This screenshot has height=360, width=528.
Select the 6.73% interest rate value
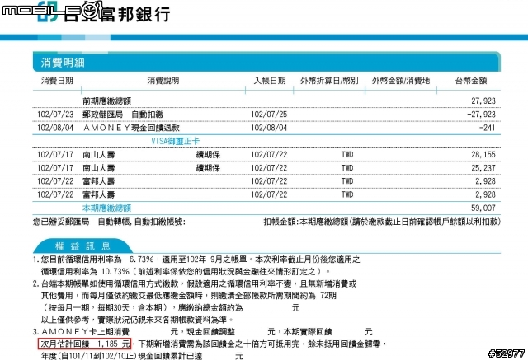[x=141, y=259]
